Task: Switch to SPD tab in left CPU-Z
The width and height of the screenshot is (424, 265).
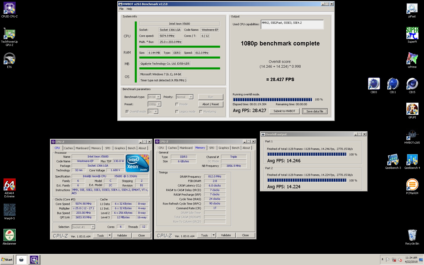Action: pos(108,148)
